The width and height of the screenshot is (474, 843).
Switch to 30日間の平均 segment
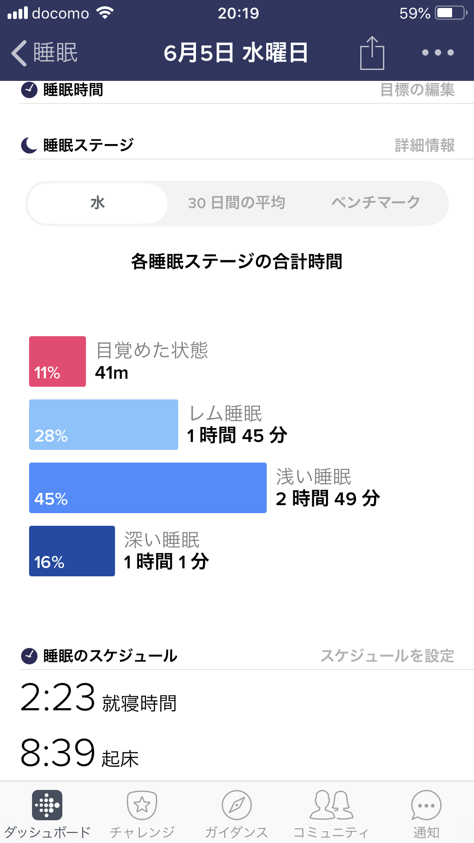coord(236,203)
